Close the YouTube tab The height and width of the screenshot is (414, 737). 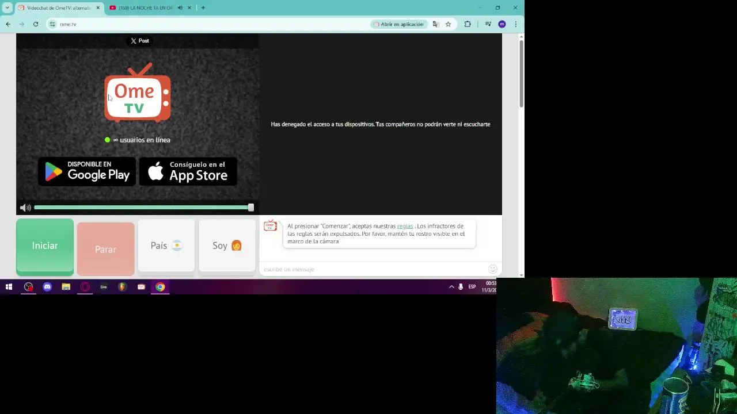tap(189, 8)
